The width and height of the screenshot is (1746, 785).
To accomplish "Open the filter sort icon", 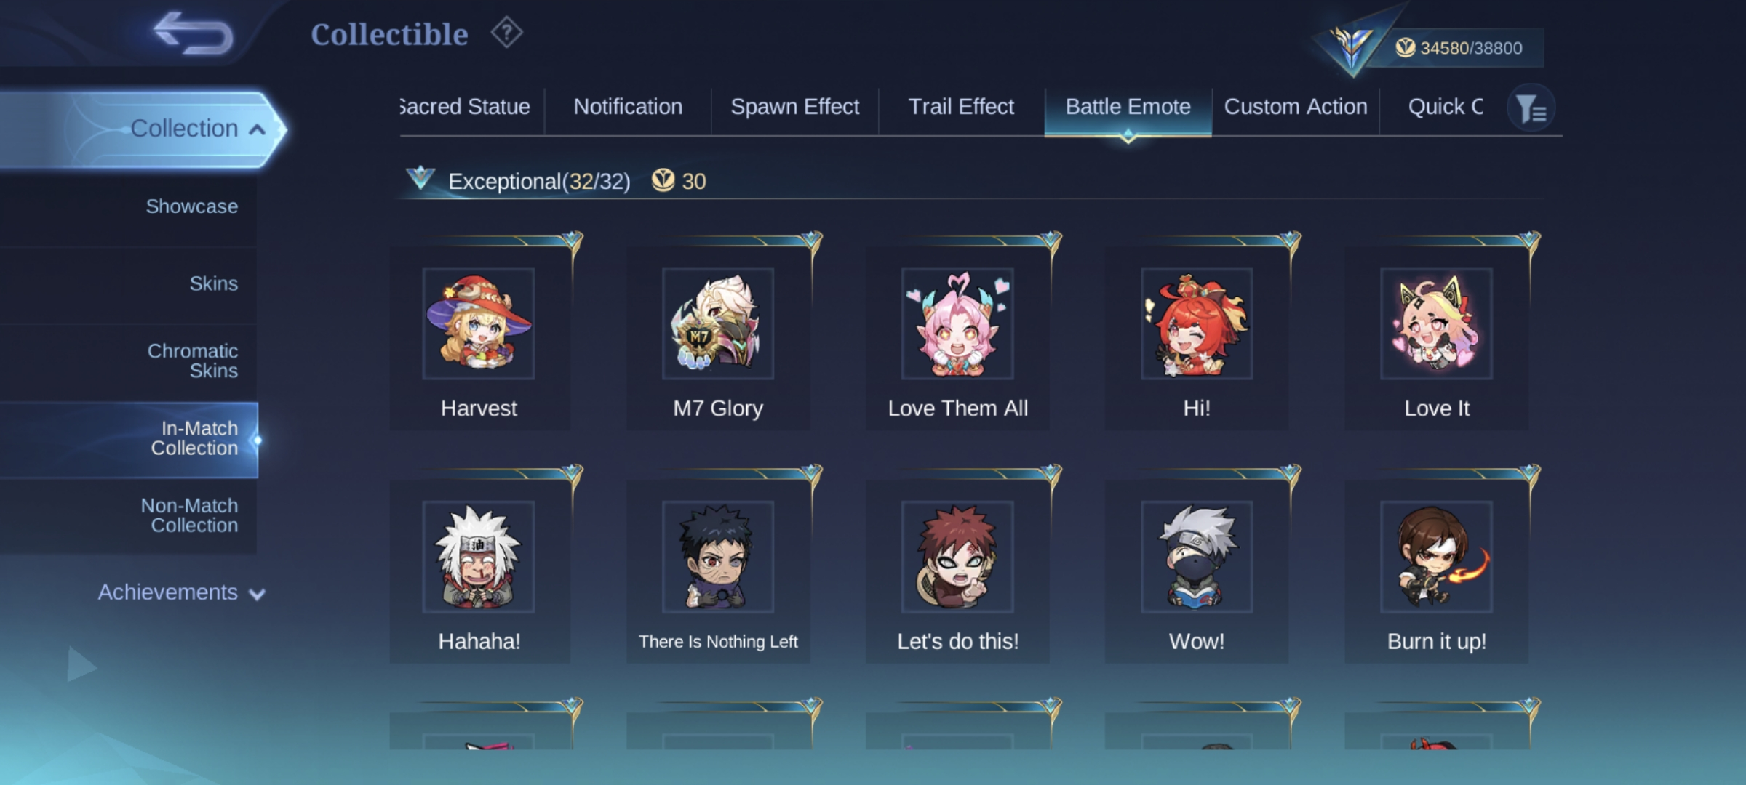I will point(1531,109).
